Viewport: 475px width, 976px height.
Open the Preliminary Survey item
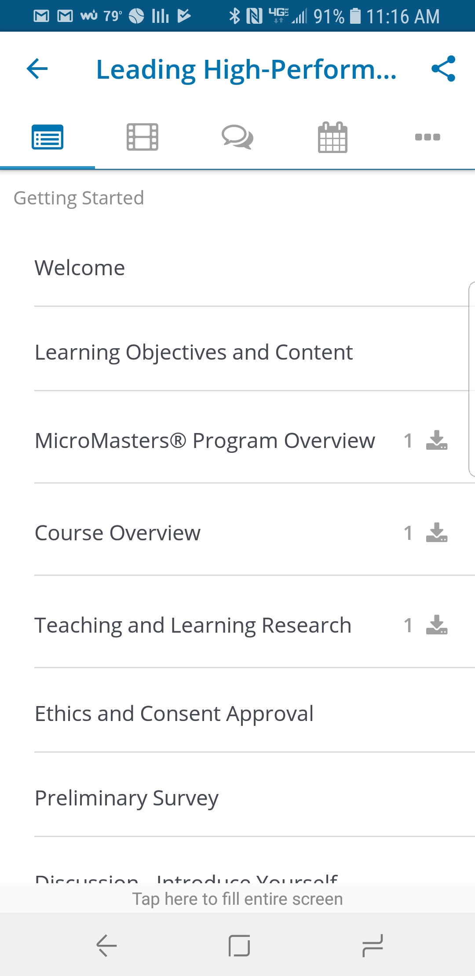coord(126,798)
